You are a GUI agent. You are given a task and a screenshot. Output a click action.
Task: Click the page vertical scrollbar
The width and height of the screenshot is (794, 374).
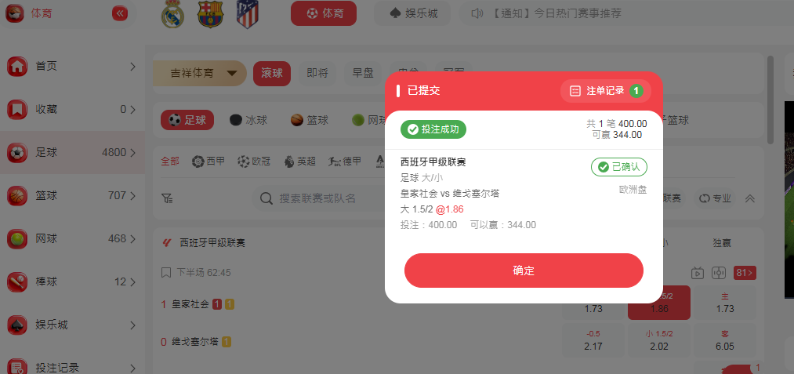click(770, 100)
